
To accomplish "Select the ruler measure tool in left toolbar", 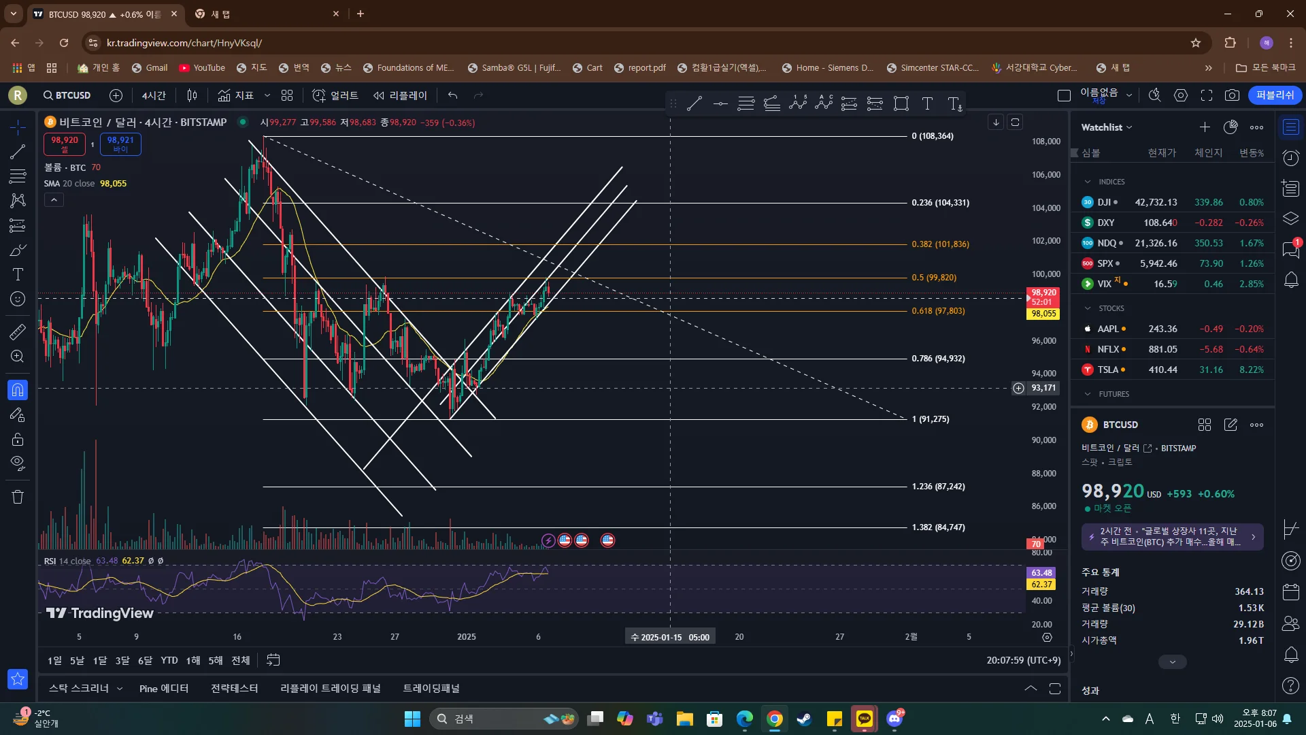I will pyautogui.click(x=18, y=331).
